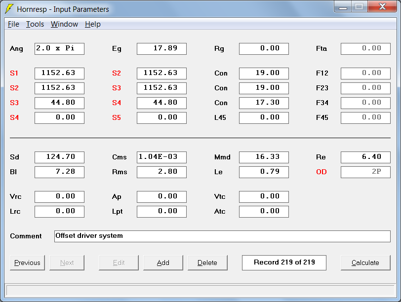The image size is (401, 302).
Task: Click the Delete record button
Action: tap(207, 263)
